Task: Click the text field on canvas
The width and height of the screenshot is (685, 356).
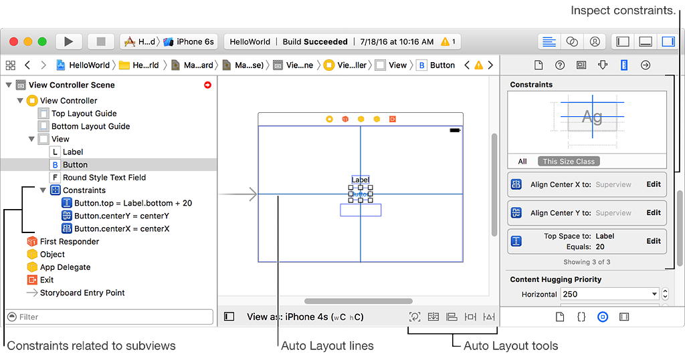Action: click(x=361, y=210)
